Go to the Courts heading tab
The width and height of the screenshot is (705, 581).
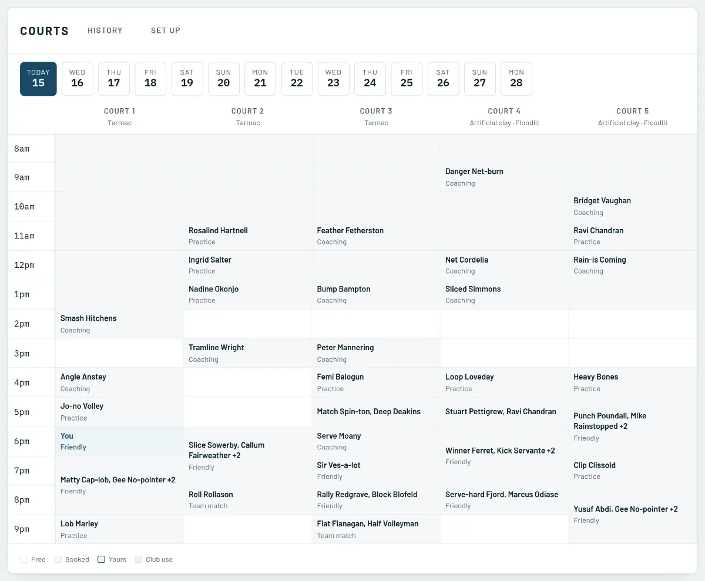(45, 31)
